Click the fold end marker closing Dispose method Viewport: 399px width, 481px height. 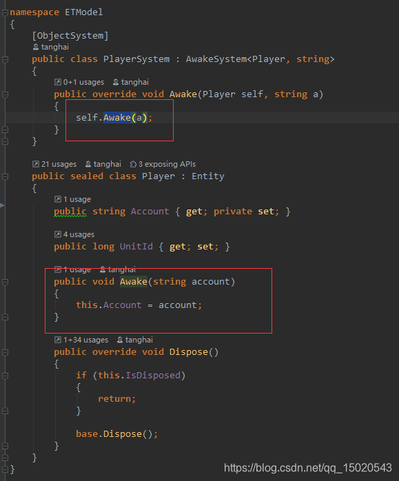[x=5, y=446]
